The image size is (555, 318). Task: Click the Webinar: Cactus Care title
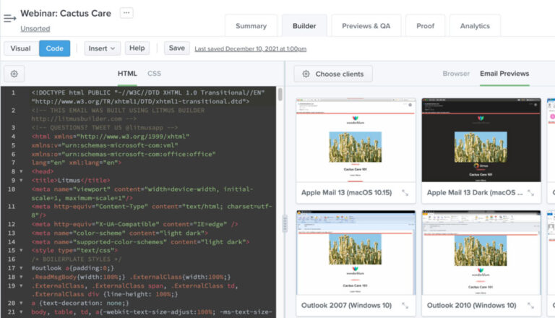(x=66, y=14)
